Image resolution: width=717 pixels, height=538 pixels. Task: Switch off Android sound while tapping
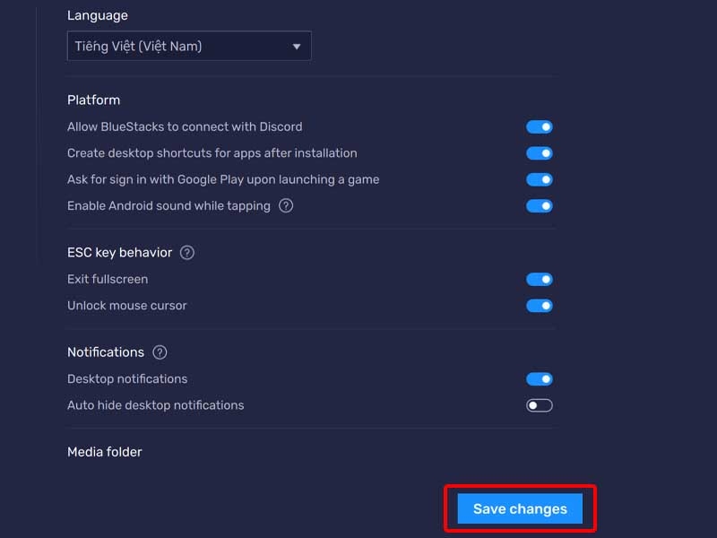(540, 206)
